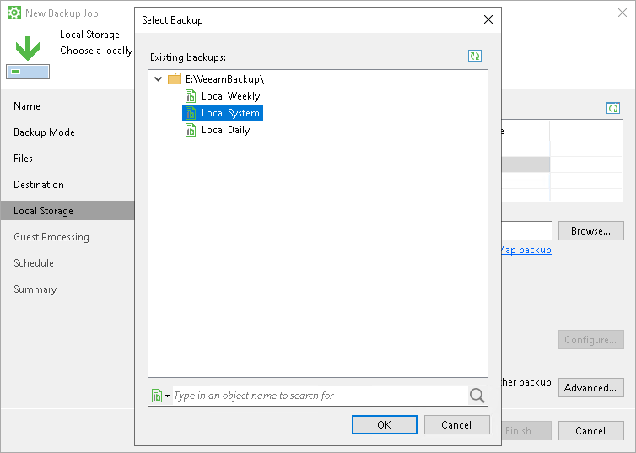636x453 pixels.
Task: Click the object name search field
Action: point(320,396)
